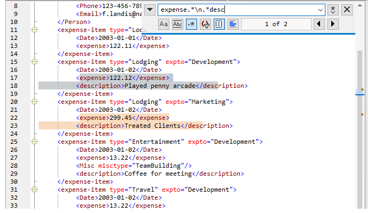Viewport: 374px width, 213px height.
Task: Close the find bar
Action: [347, 10]
